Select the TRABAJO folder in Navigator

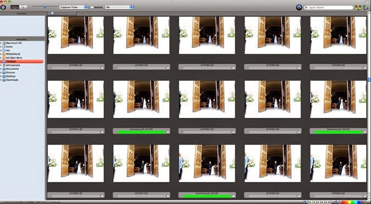pyautogui.click(x=22, y=62)
